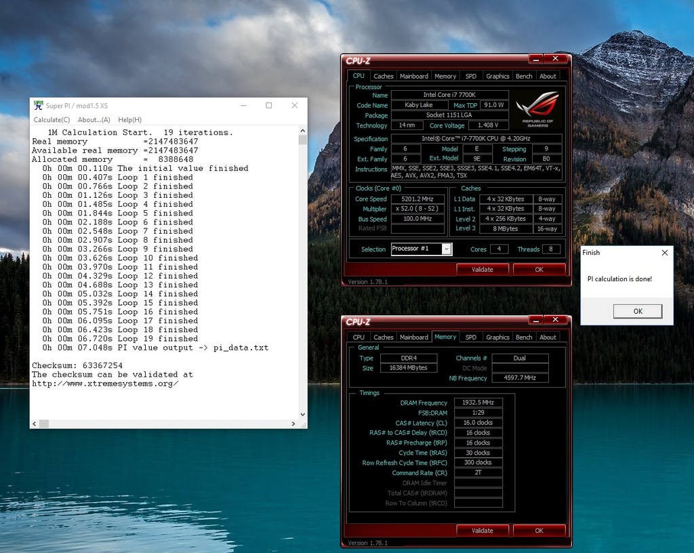Click the Super PI horizontal scrollbar left arrow
This screenshot has height=553, width=694.
pyautogui.click(x=35, y=424)
